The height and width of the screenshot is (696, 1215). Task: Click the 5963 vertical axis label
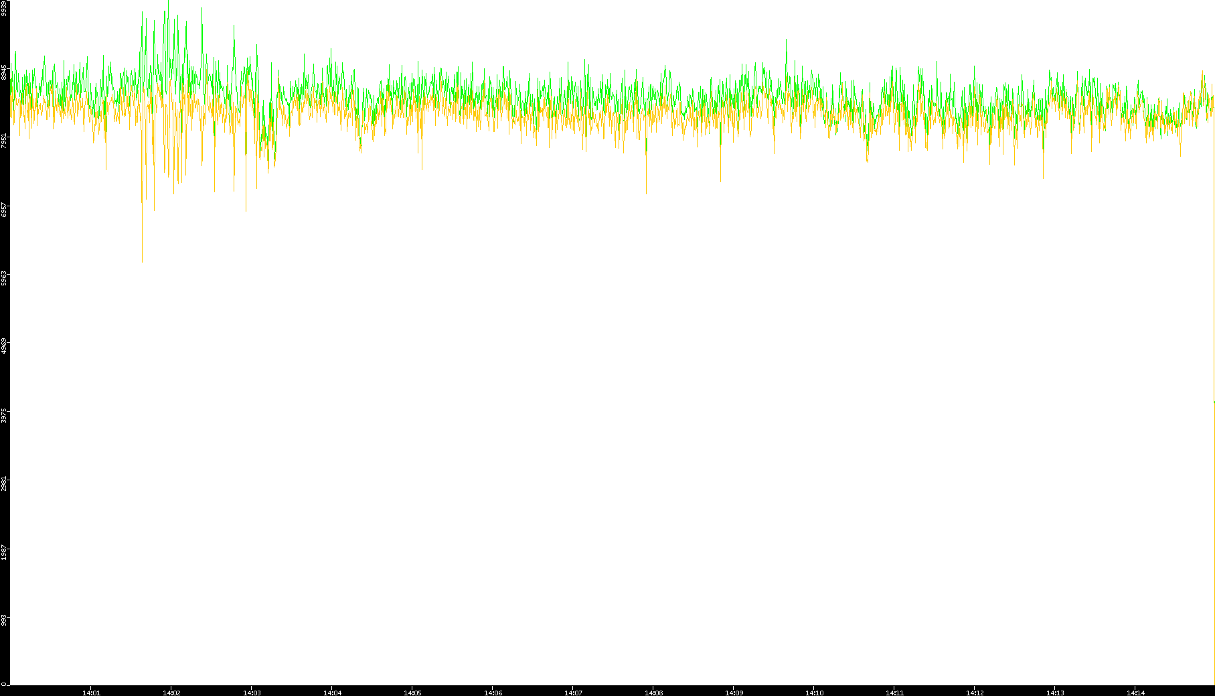(4, 278)
